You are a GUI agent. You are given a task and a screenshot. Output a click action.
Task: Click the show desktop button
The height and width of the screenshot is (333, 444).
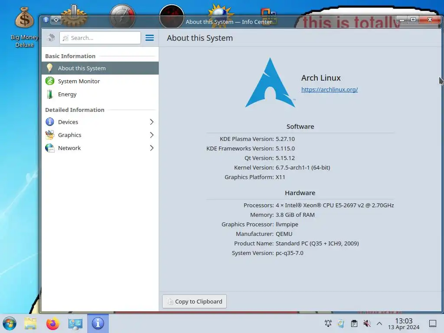[x=432, y=323]
